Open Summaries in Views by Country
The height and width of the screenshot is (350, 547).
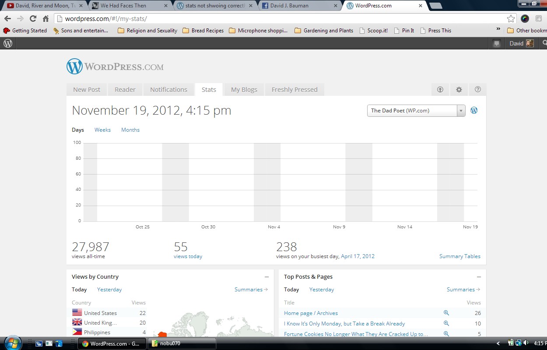click(251, 290)
